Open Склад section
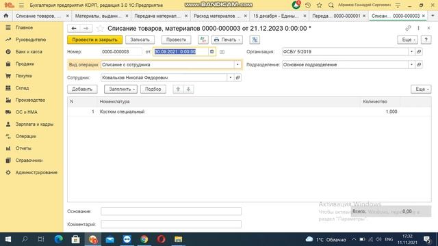This screenshot has width=438, height=246. [x=22, y=88]
